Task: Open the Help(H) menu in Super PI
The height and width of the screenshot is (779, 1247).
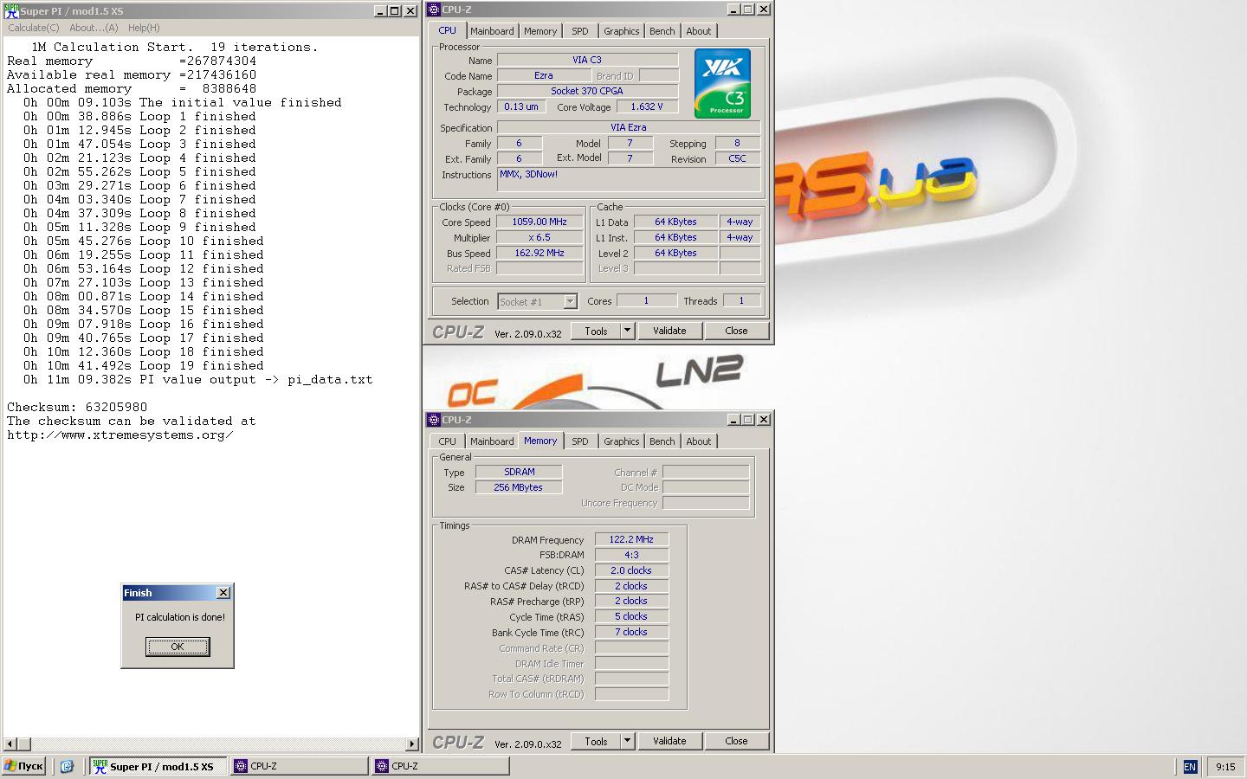Action: pos(144,28)
